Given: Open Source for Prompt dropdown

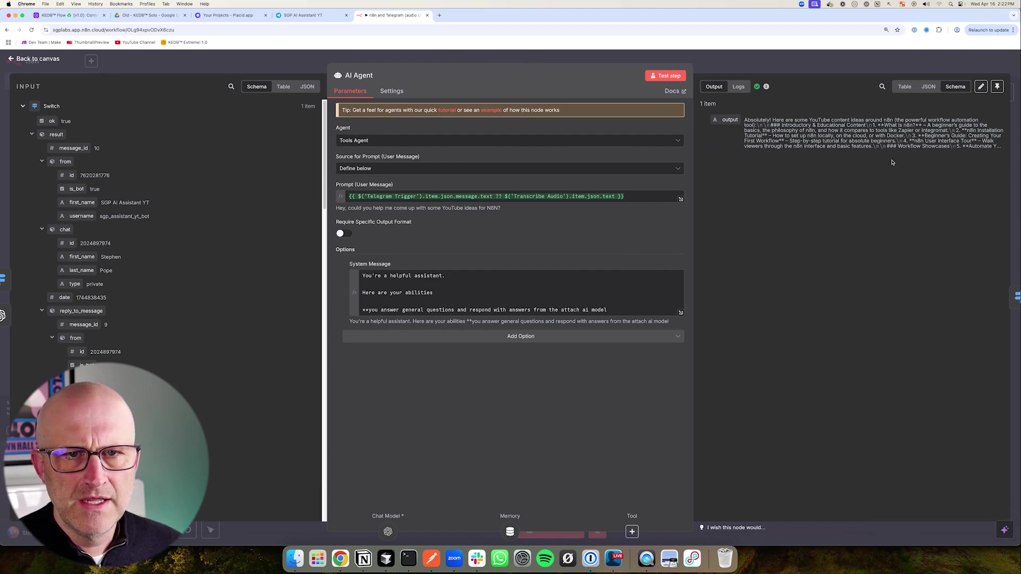Looking at the screenshot, I should tap(509, 168).
